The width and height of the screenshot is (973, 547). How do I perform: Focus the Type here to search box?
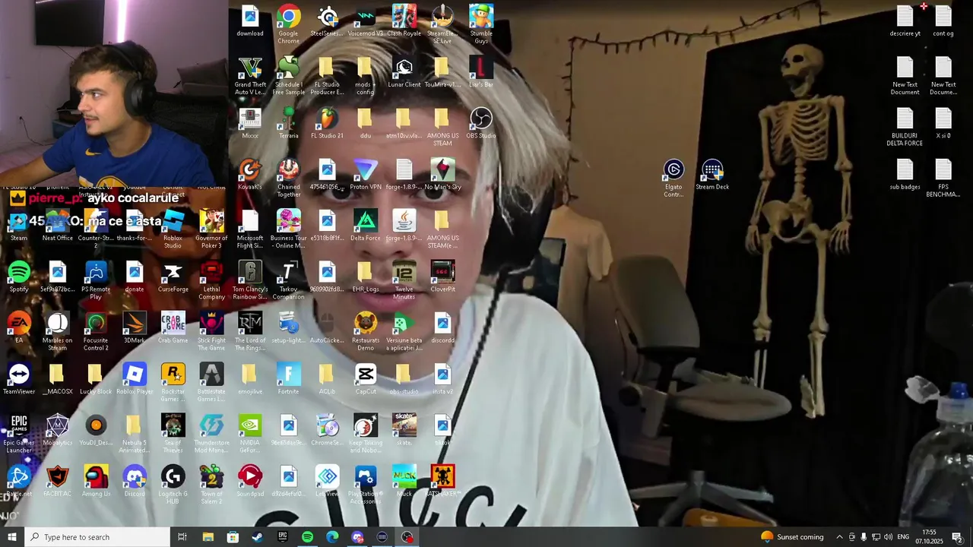[97, 537]
